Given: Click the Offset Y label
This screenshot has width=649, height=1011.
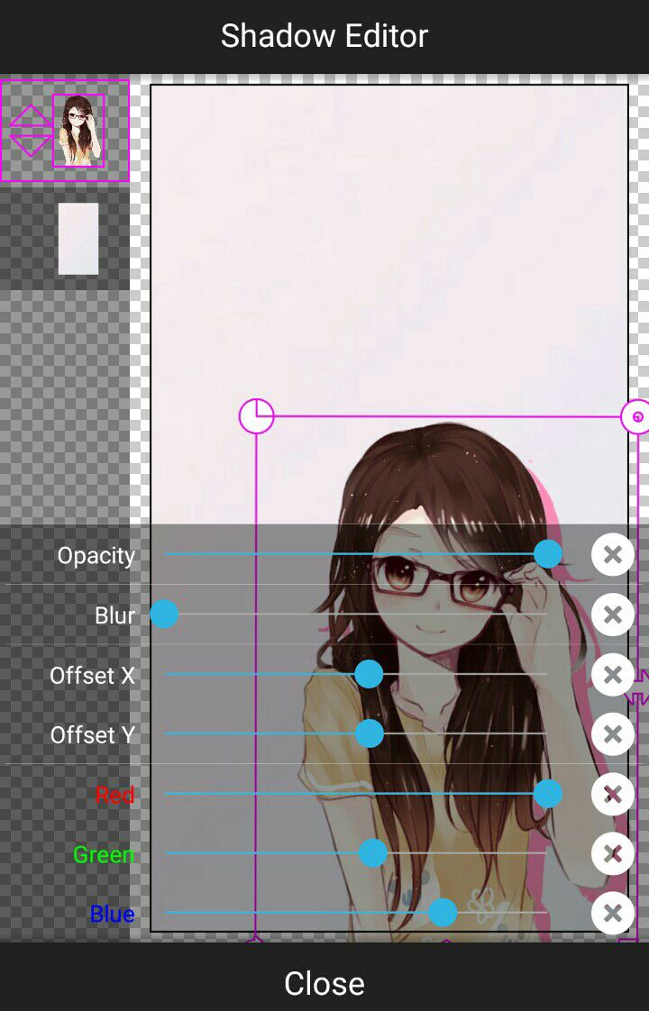Looking at the screenshot, I should [x=92, y=735].
